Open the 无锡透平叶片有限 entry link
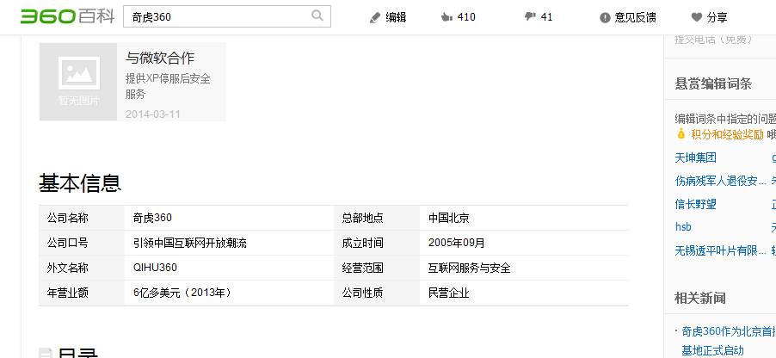776x358 pixels. click(720, 250)
